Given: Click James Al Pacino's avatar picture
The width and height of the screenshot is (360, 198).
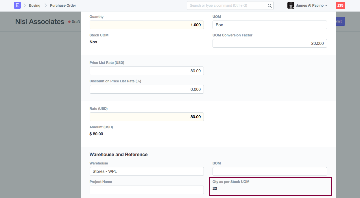Looking at the screenshot, I should [291, 5].
